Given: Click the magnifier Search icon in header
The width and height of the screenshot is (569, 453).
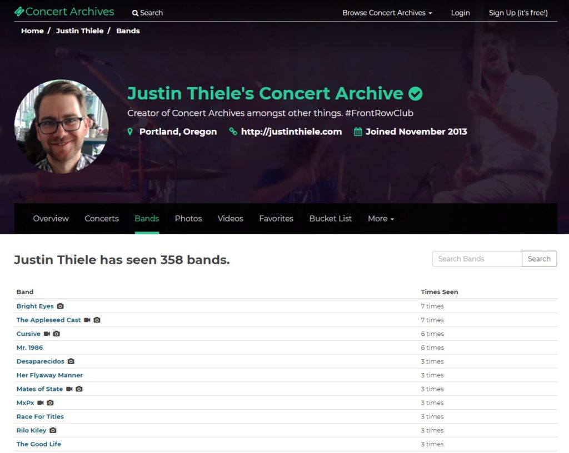Looking at the screenshot, I should click(135, 13).
